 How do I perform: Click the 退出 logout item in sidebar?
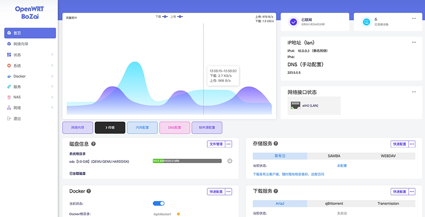pos(17,119)
